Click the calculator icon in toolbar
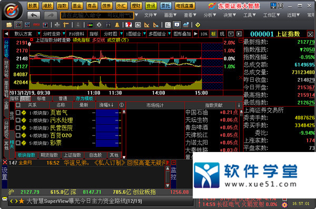This screenshot has width=316, height=209. 167,25
